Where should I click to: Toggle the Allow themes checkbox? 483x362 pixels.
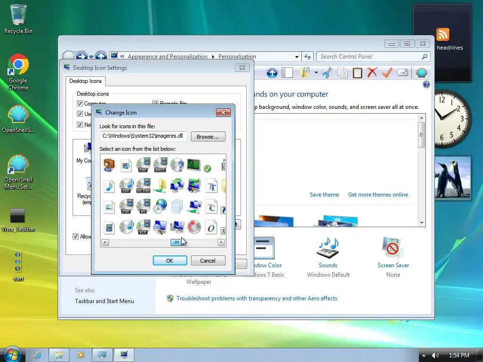click(x=75, y=237)
